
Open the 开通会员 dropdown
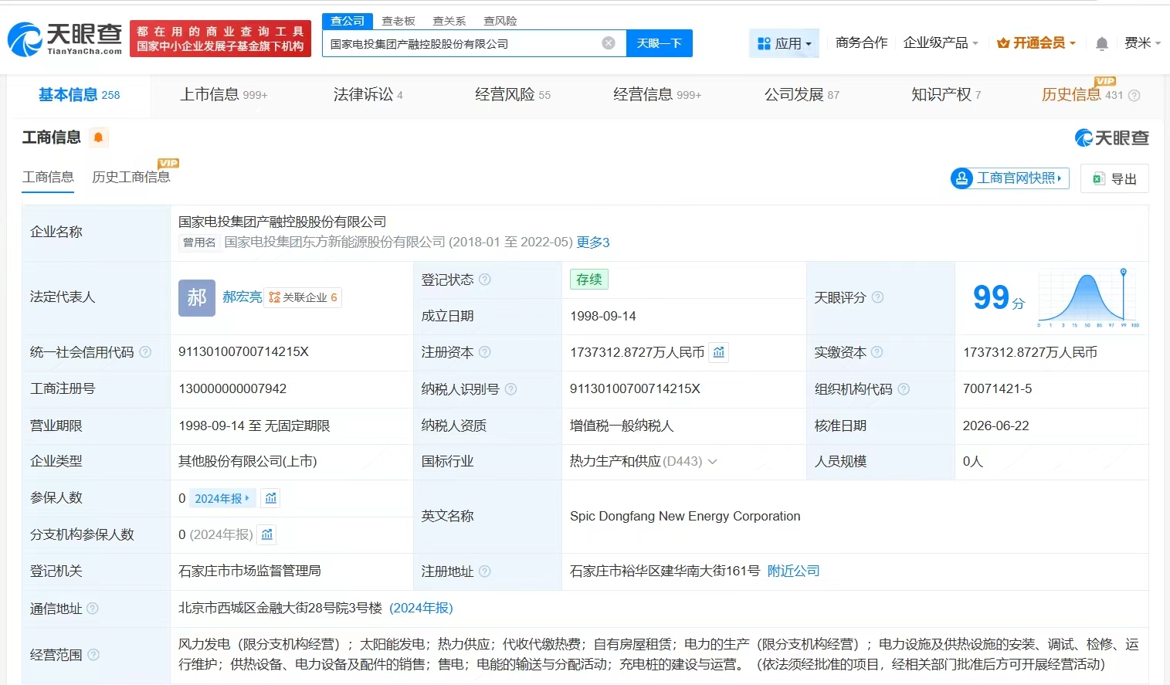pos(1036,43)
